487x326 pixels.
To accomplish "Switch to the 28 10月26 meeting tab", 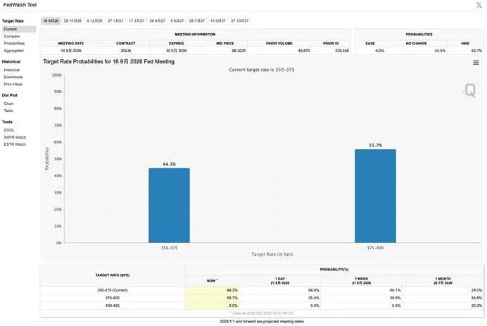I will point(72,21).
